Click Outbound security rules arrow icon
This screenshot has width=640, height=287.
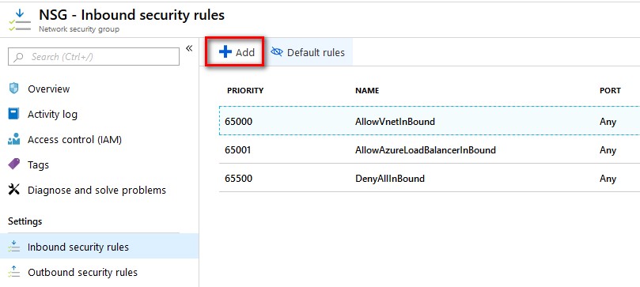14,272
